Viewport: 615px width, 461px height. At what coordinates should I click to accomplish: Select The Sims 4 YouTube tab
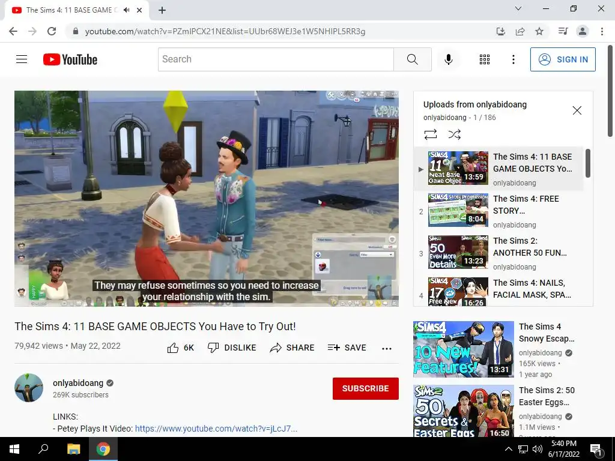click(77, 10)
